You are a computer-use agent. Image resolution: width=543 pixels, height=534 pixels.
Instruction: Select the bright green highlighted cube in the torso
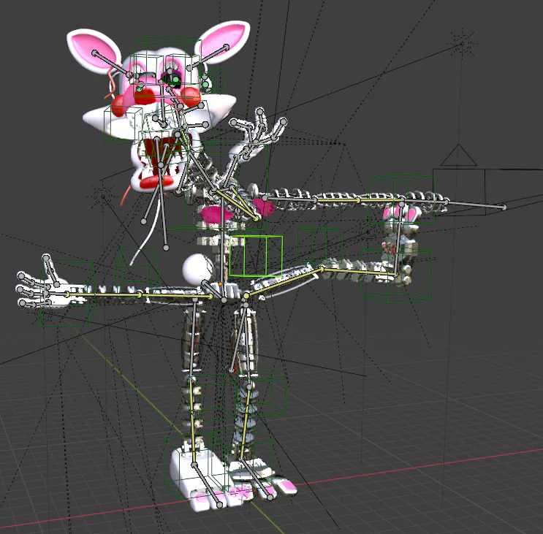pos(256,256)
